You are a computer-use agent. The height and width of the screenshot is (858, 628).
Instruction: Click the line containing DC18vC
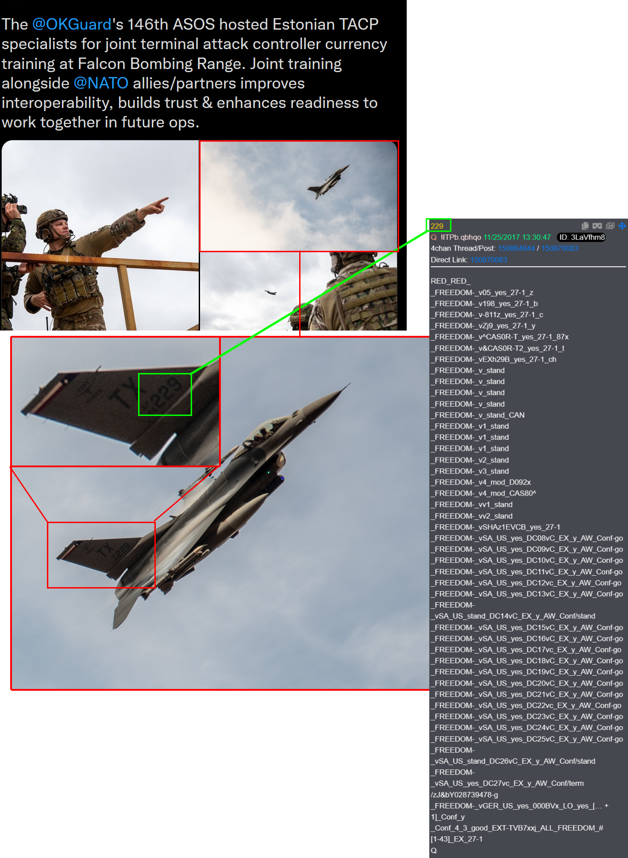point(527,661)
